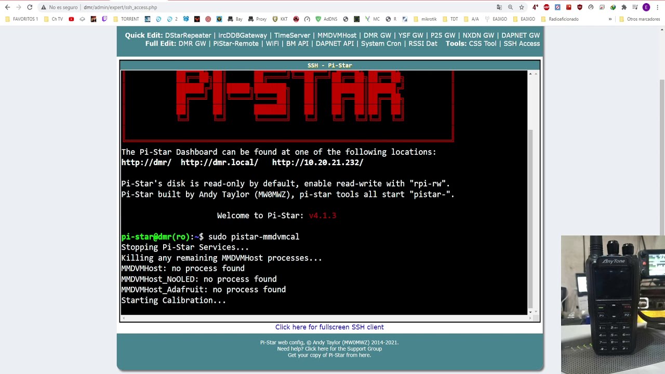The height and width of the screenshot is (374, 665).
Task: Open SSH Access tool
Action: coord(522,44)
